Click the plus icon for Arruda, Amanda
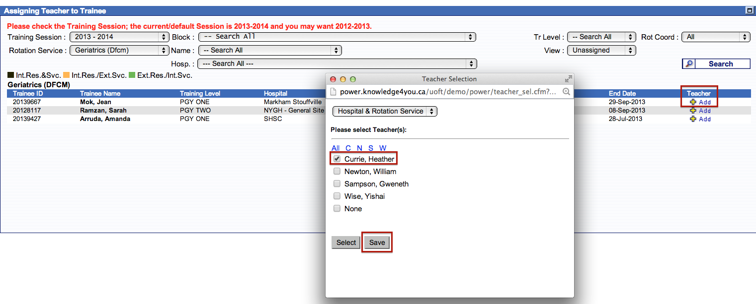The width and height of the screenshot is (756, 304). click(x=693, y=119)
